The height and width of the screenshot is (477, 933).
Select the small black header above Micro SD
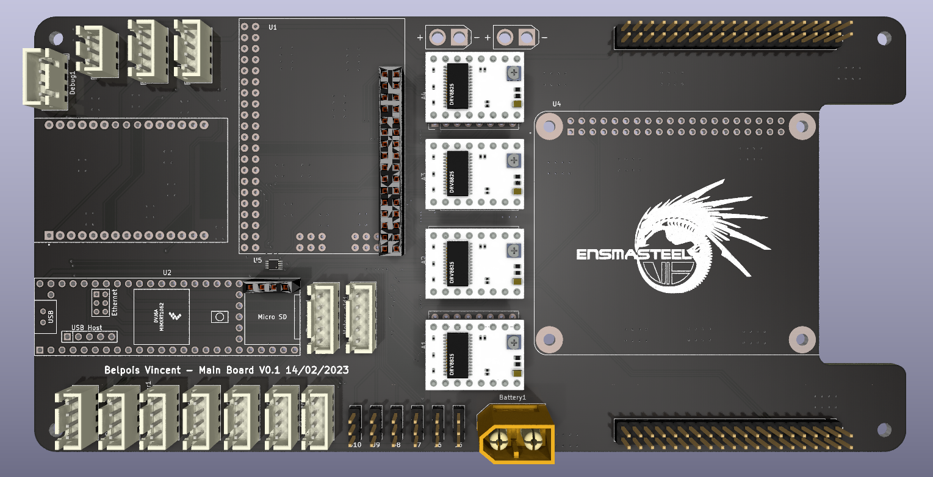click(x=271, y=286)
